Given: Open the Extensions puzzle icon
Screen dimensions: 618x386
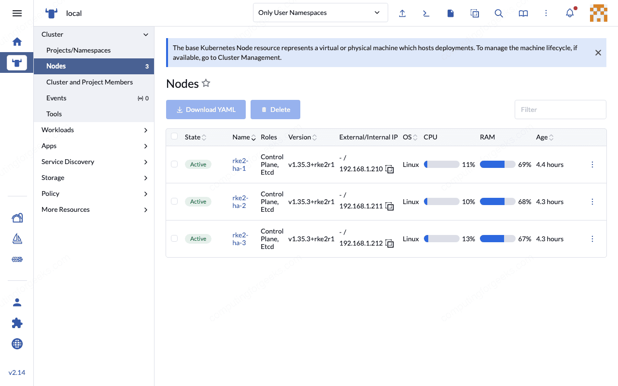Looking at the screenshot, I should pyautogui.click(x=17, y=323).
